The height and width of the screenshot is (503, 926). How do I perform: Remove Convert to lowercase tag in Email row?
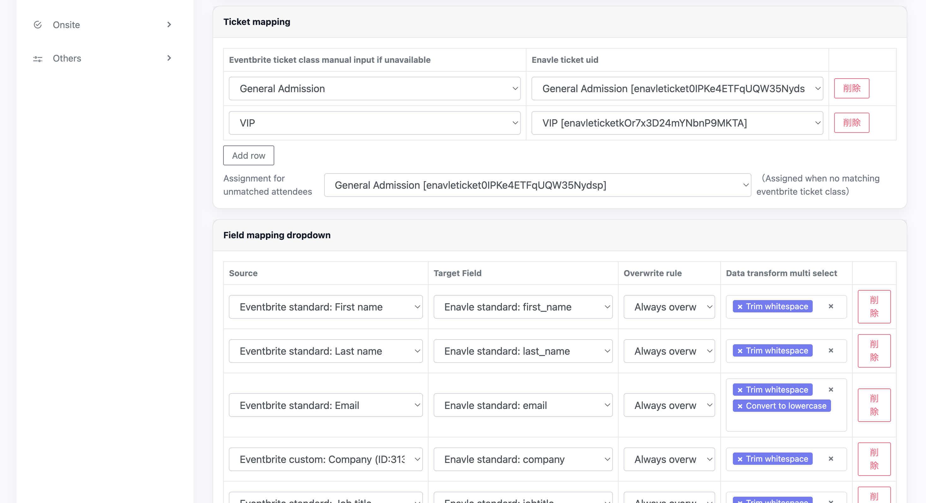(x=740, y=406)
